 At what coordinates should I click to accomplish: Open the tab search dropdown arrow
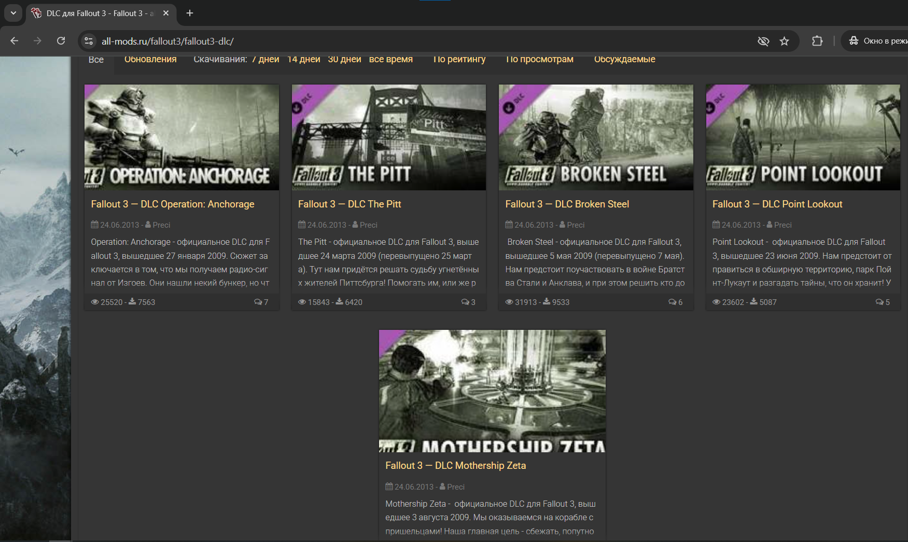click(x=13, y=13)
